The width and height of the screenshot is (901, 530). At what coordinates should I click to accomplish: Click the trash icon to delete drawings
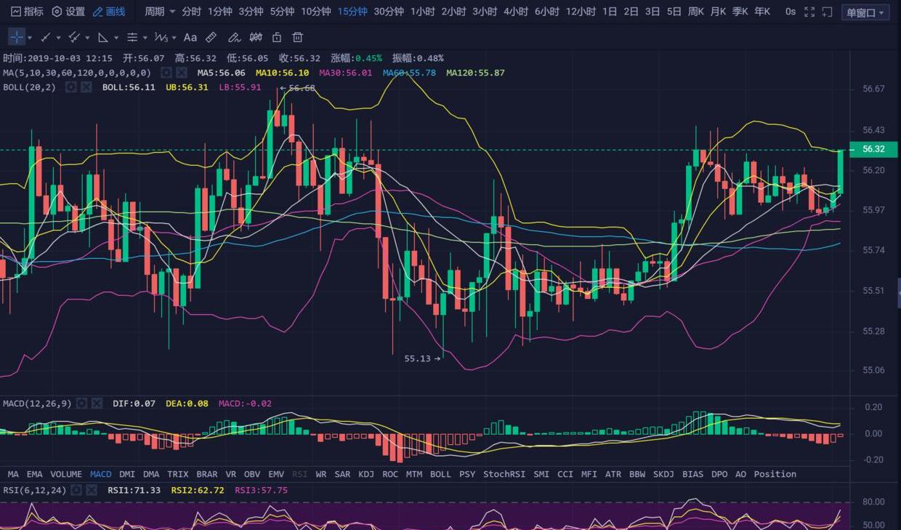297,37
